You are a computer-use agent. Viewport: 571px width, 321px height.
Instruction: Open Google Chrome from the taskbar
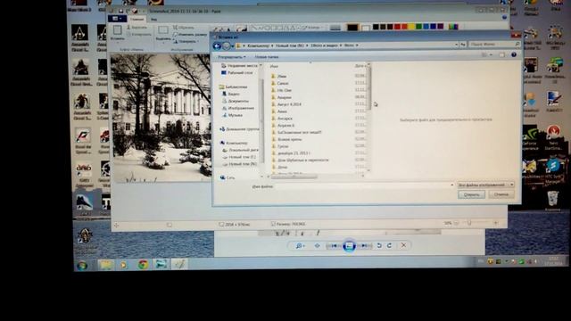[143, 264]
